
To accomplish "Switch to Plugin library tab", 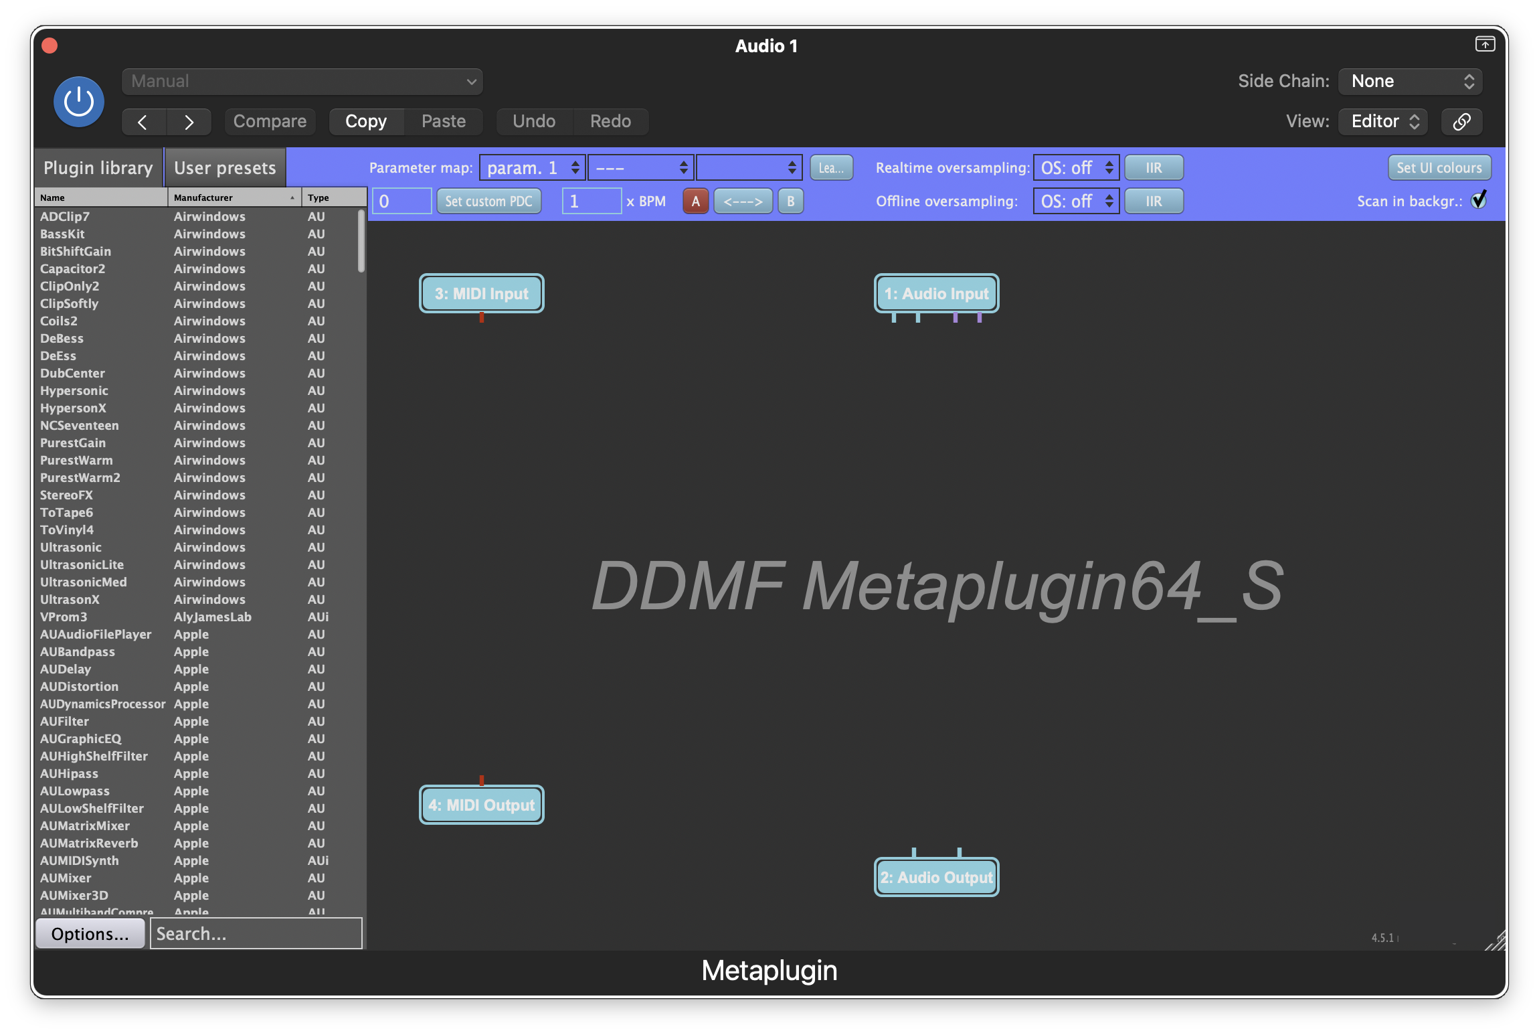I will click(x=98, y=168).
